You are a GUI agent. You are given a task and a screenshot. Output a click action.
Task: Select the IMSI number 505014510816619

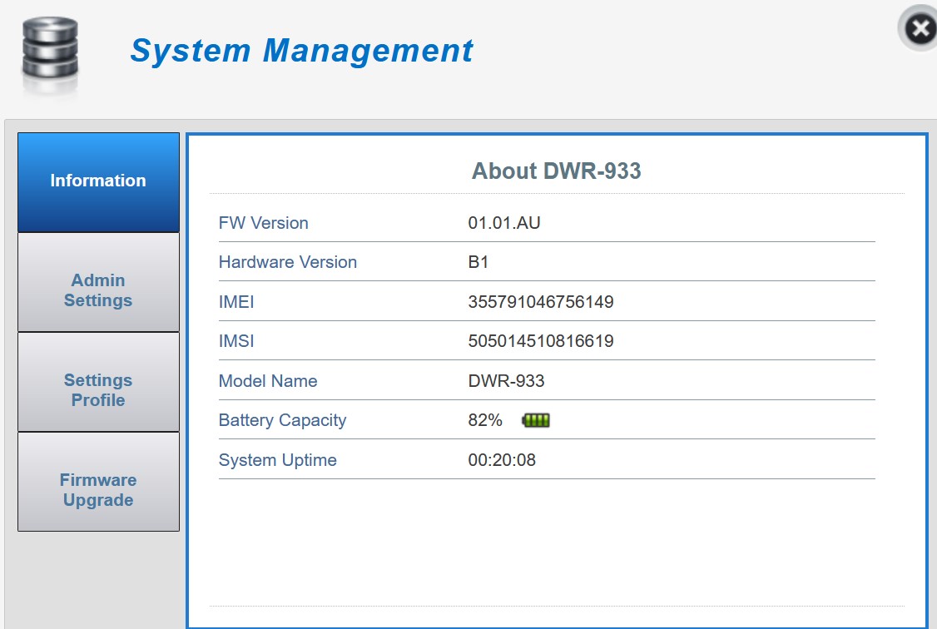tap(541, 341)
